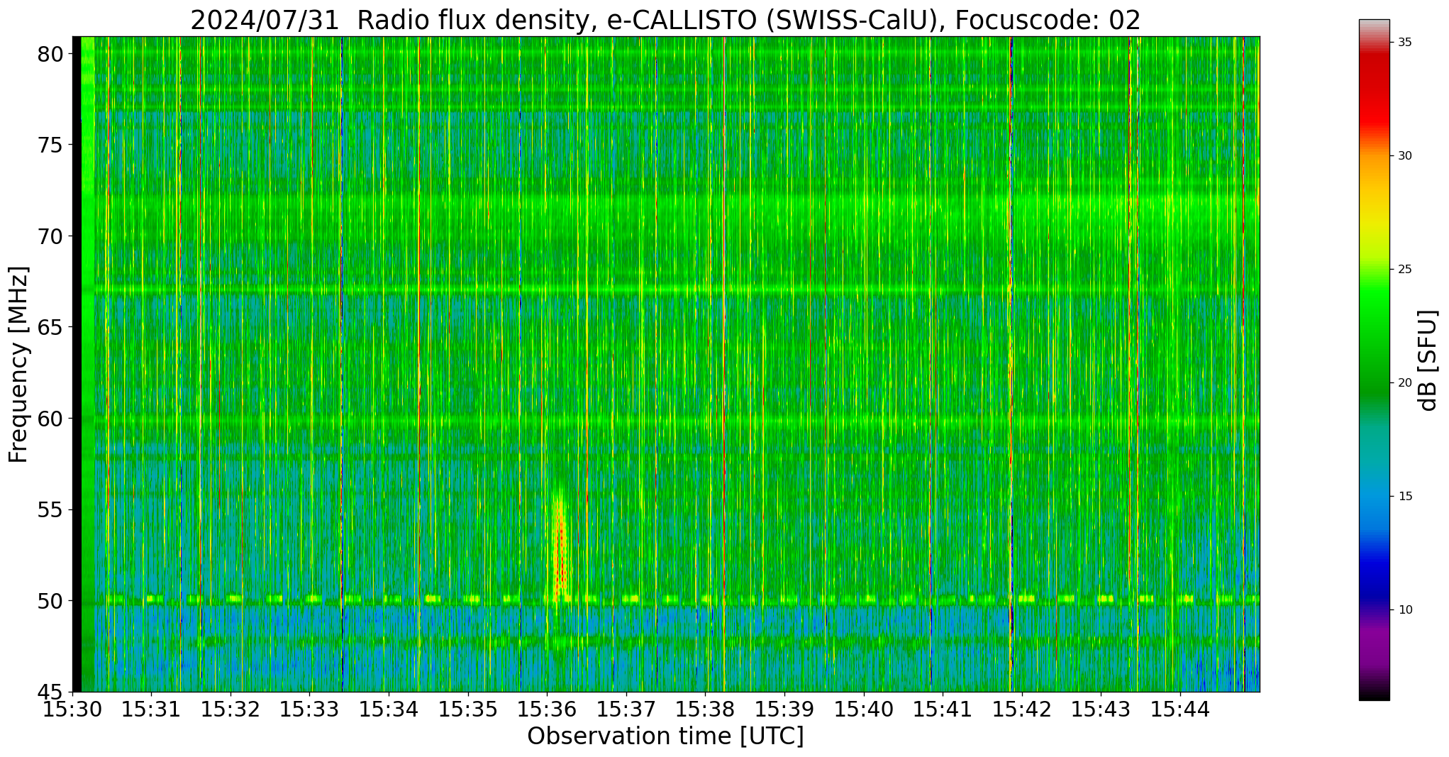Click the 15:39 time tick label
Image resolution: width=1449 pixels, height=757 pixels.
[784, 709]
